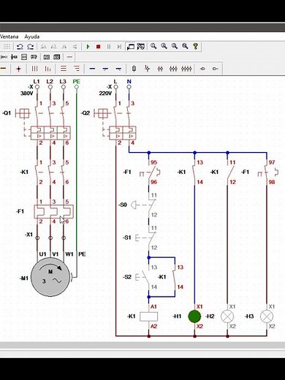Click the first component library icon in second row
This screenshot has width=285, height=380.
4,57
